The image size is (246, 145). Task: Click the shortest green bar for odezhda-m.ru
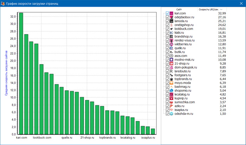[x=153, y=132]
